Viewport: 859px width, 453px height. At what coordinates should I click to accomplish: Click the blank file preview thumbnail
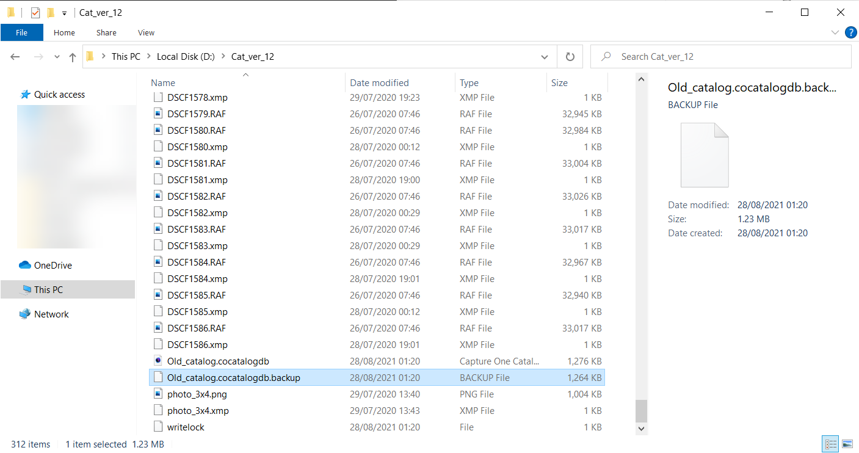pyautogui.click(x=705, y=154)
